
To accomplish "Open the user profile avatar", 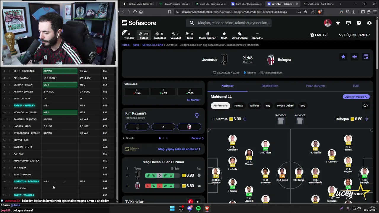I will (x=327, y=23).
